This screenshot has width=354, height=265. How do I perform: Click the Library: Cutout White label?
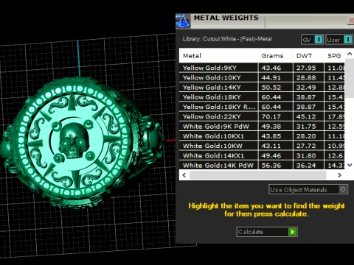coord(227,39)
